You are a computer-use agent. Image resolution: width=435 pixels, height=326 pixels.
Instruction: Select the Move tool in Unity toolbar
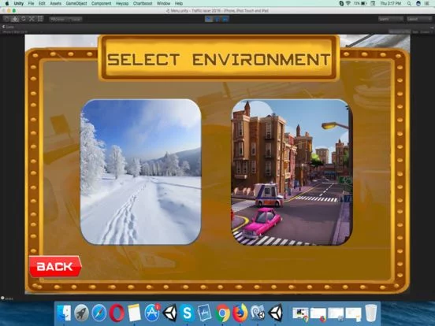15,19
